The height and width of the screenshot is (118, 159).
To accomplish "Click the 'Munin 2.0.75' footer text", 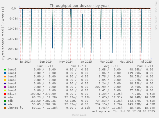I will [79, 115].
